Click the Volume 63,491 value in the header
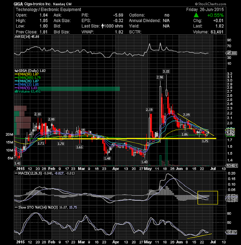Image resolution: width=241 pixels, height=245 pixels. pyautogui.click(x=217, y=32)
